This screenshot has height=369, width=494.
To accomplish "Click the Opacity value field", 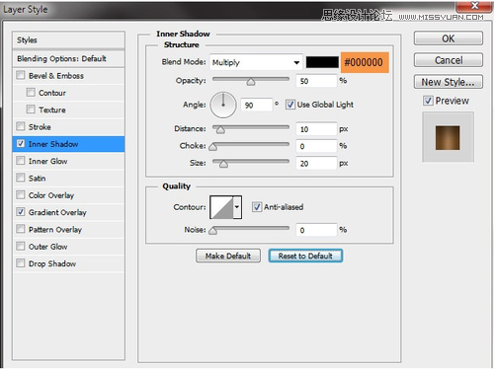I will pos(316,81).
